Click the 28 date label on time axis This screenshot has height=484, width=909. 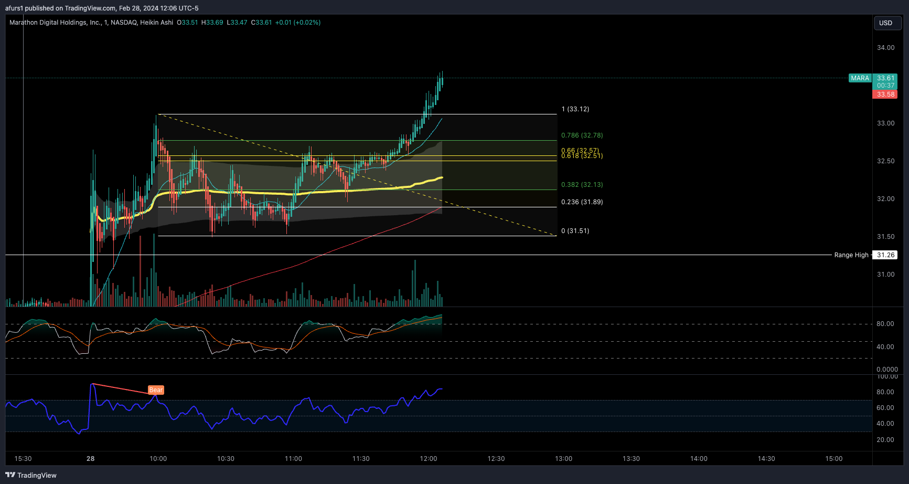click(x=91, y=459)
